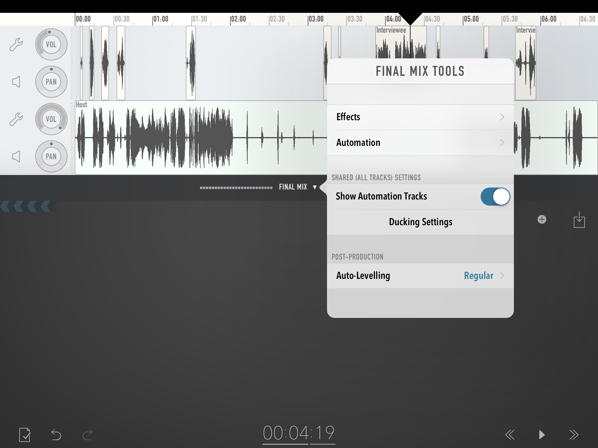Select the Host audio clip
This screenshot has height=448, width=598.
point(201,138)
